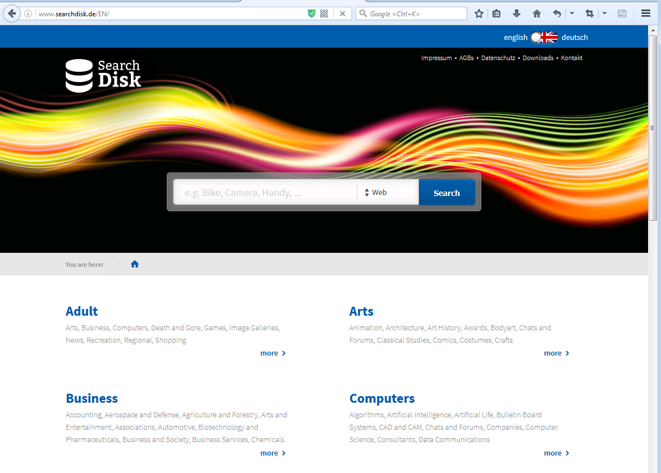Click more under Arts category
The width and height of the screenshot is (661, 473).
pos(557,353)
